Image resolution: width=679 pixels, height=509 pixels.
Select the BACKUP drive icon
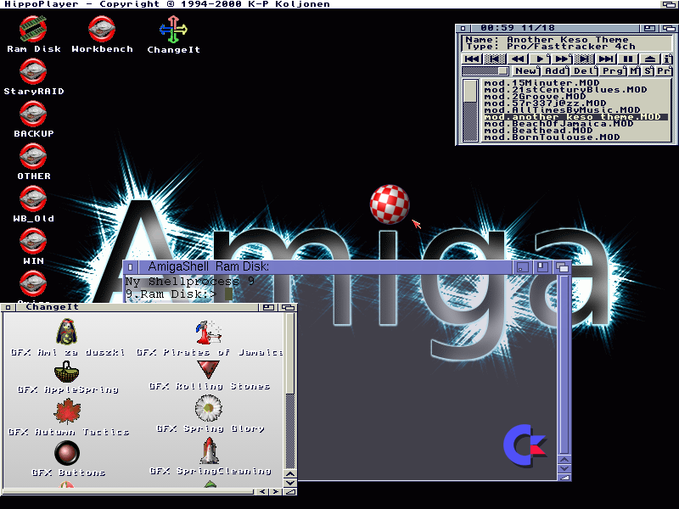click(x=33, y=114)
